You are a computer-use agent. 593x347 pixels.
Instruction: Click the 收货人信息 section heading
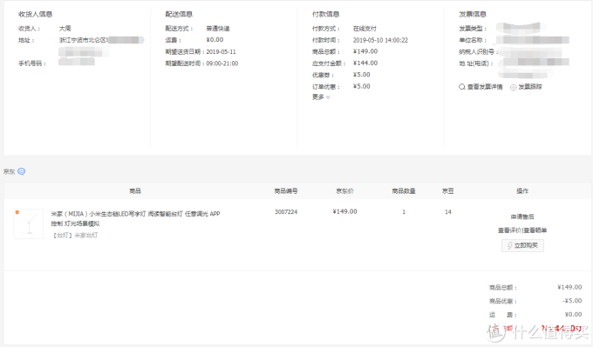(36, 14)
